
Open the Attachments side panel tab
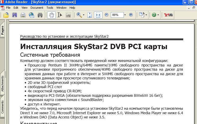coord(2,83)
